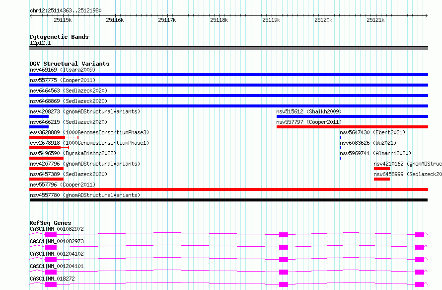Click the 25118k ruler position marker
The height and width of the screenshot is (290, 442).
219,20
